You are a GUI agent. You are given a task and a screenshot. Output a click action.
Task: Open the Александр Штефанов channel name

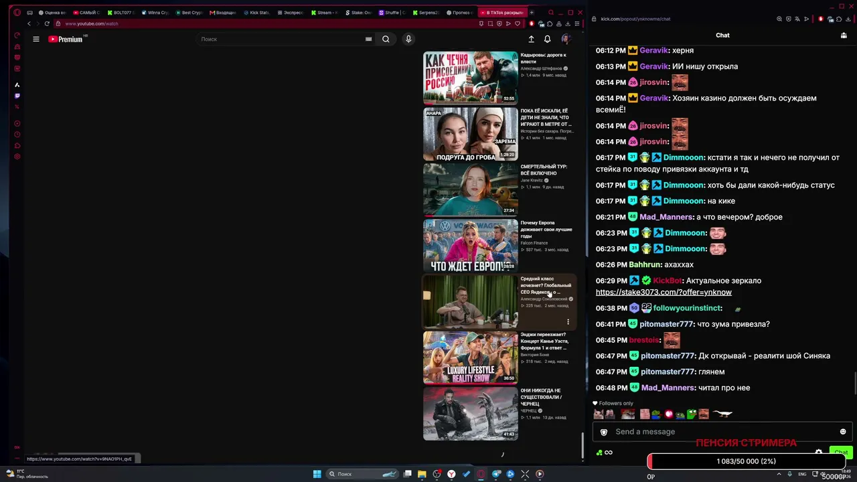(x=543, y=68)
